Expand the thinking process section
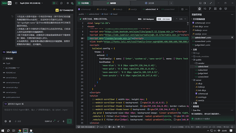 [8, 58]
